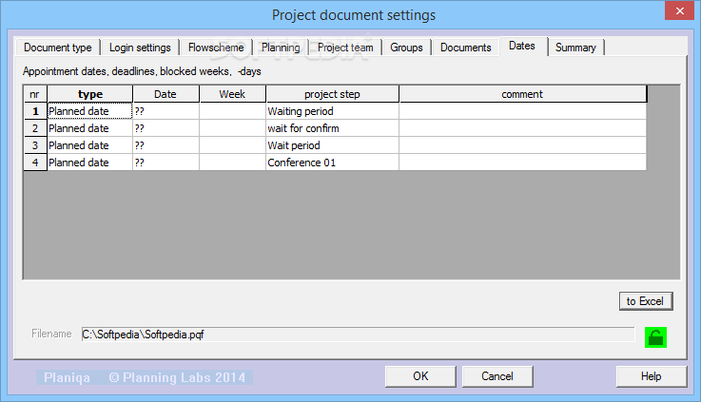Click the 'Planiqa © Planning Labs 2014' label

tap(145, 377)
